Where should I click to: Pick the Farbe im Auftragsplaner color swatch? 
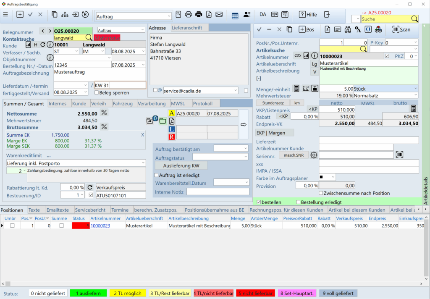(x=327, y=177)
